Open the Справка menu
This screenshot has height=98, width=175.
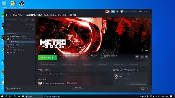[28, 11]
